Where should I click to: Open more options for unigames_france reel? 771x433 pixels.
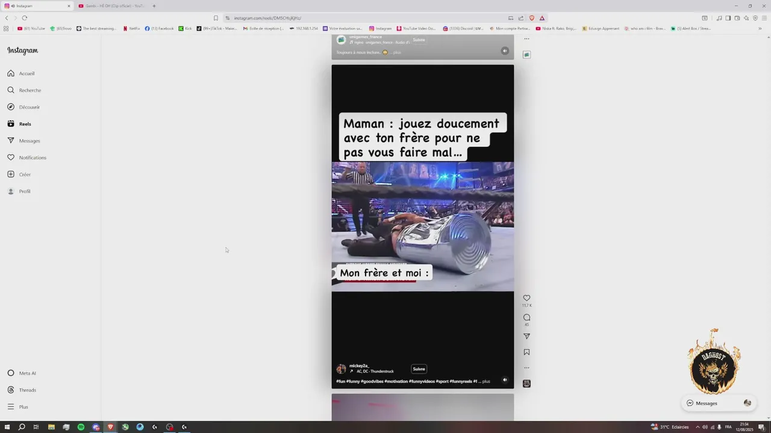[526, 38]
